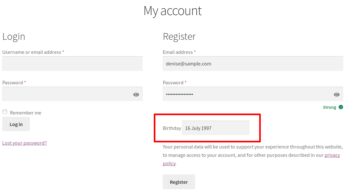The width and height of the screenshot is (346, 195).
Task: Focus the Register email address field
Action: tap(253, 64)
